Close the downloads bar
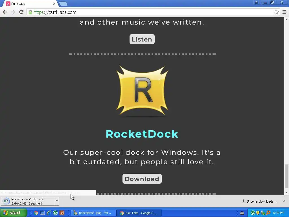The image size is (289, 217). tap(283, 201)
